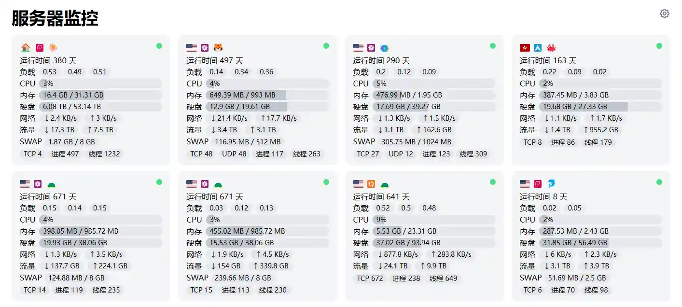Expand the server card running for 497 days
This screenshot has width=682, height=307.
(x=258, y=102)
